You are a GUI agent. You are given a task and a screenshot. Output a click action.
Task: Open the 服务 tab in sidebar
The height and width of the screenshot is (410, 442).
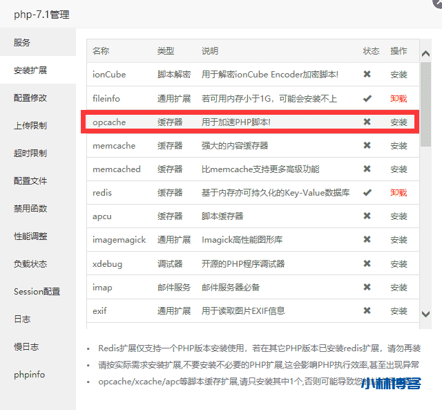[22, 43]
